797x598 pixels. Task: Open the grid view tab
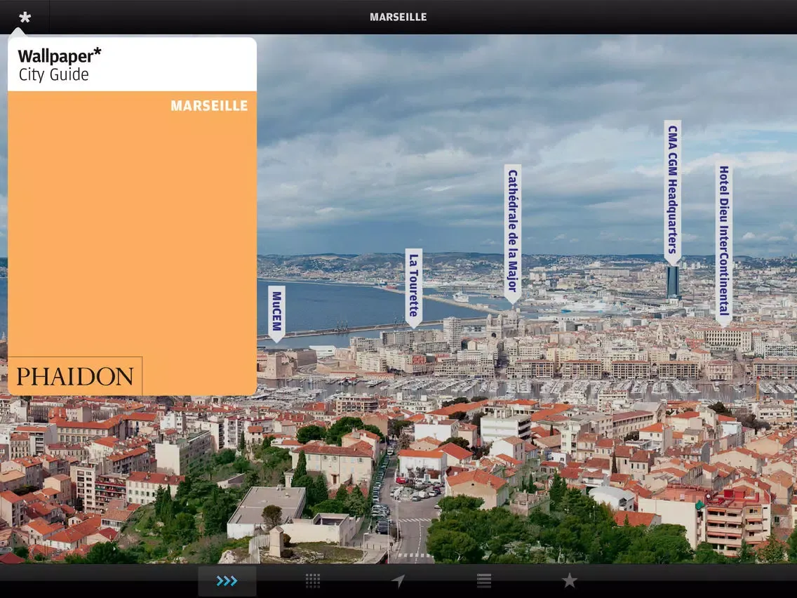pos(313,580)
